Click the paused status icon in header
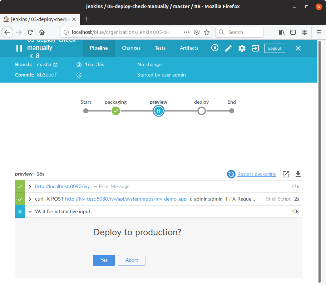326x285 pixels. pos(19,48)
